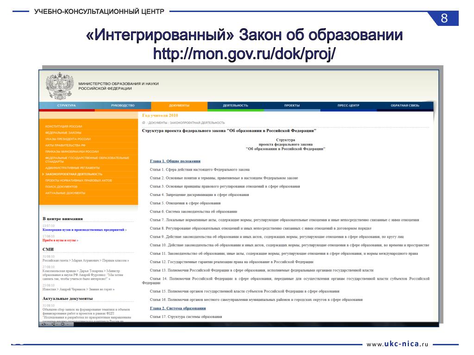Open Российская газета 'Первым классом' article

[x=86, y=261]
